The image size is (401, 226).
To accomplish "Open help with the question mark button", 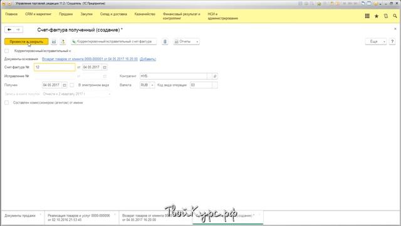I will coord(392,41).
